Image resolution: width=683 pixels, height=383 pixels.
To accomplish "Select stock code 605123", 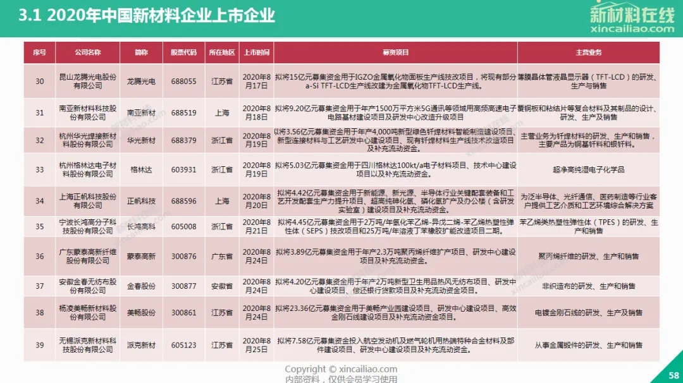I will pos(183,345).
